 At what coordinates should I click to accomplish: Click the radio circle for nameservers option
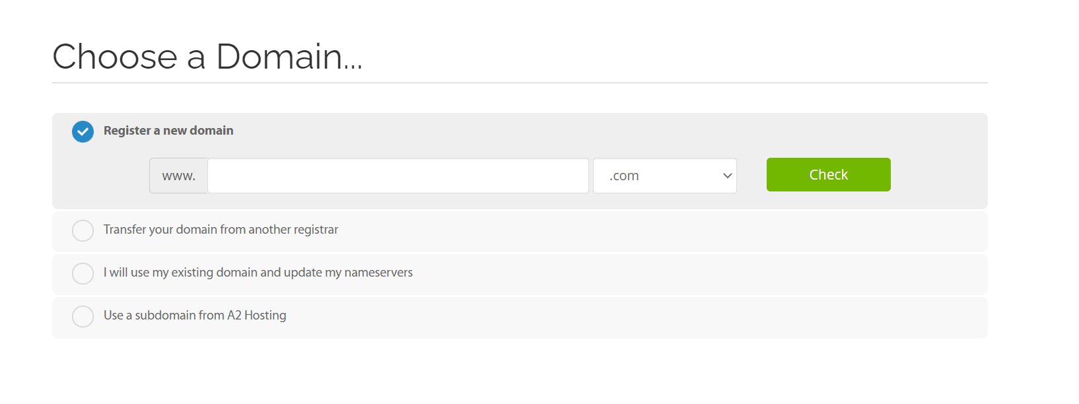point(83,273)
